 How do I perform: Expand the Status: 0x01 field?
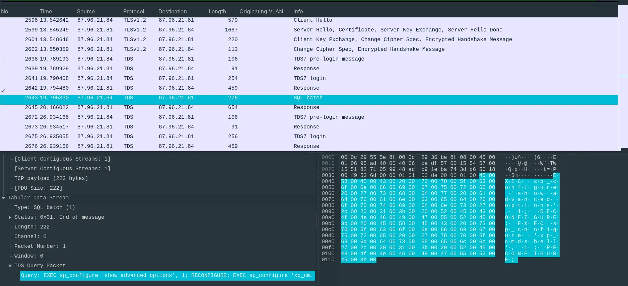coord(10,217)
